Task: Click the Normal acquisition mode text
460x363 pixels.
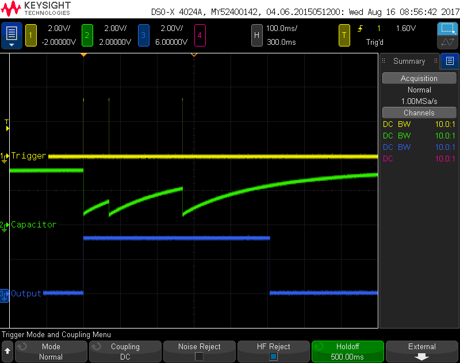Action: 419,90
